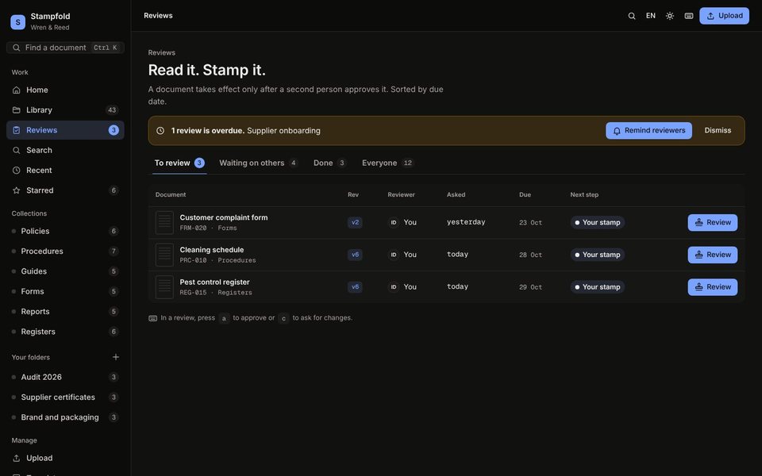Click the Home house icon

(x=17, y=90)
